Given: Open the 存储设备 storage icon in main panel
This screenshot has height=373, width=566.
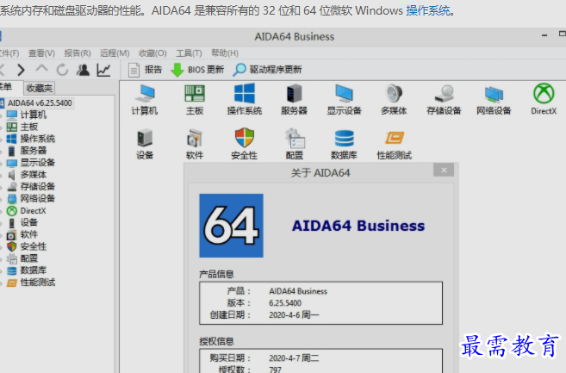Looking at the screenshot, I should pos(444,99).
